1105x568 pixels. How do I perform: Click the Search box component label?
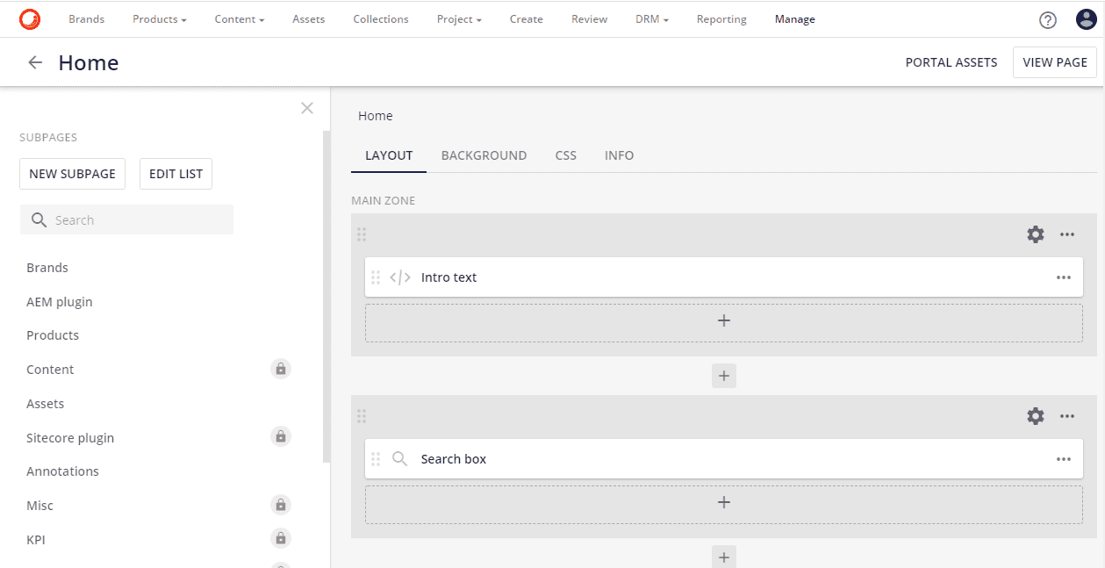(x=454, y=459)
